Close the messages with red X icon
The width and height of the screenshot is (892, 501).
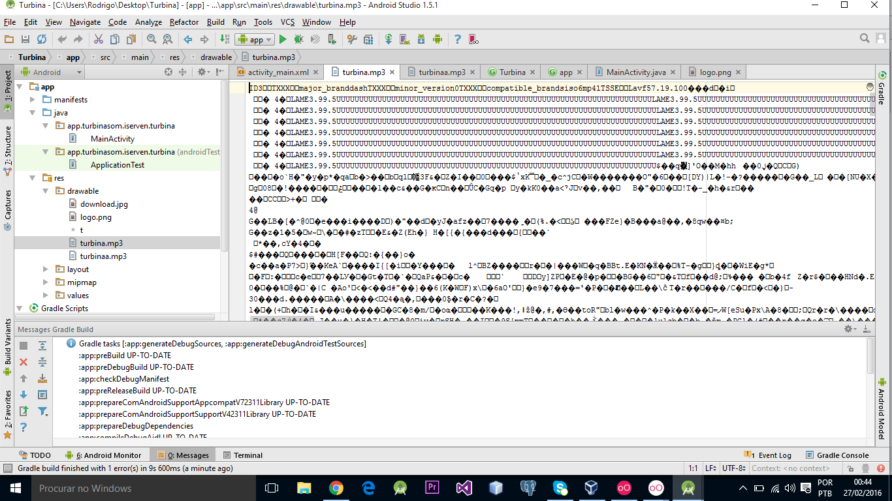[24, 362]
